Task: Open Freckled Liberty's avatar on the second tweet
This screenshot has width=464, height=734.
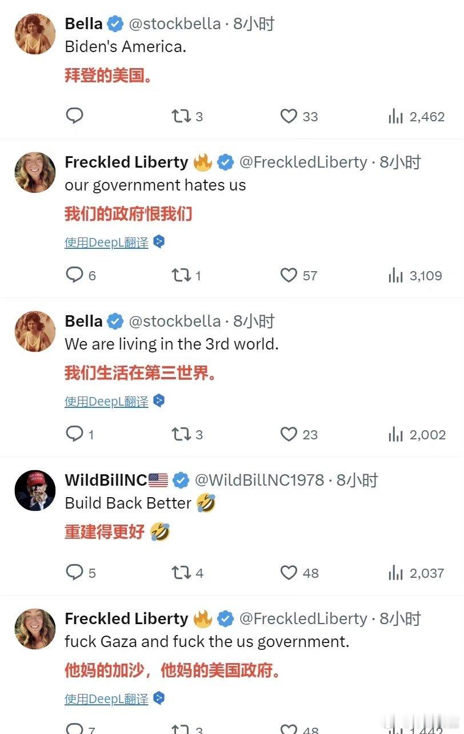Action: 35,172
